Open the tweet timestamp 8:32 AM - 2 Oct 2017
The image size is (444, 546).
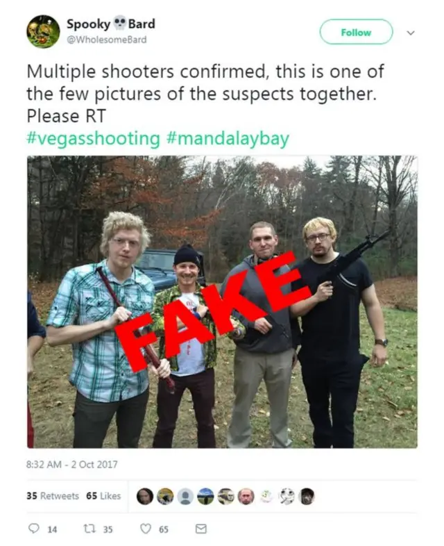pyautogui.click(x=72, y=464)
